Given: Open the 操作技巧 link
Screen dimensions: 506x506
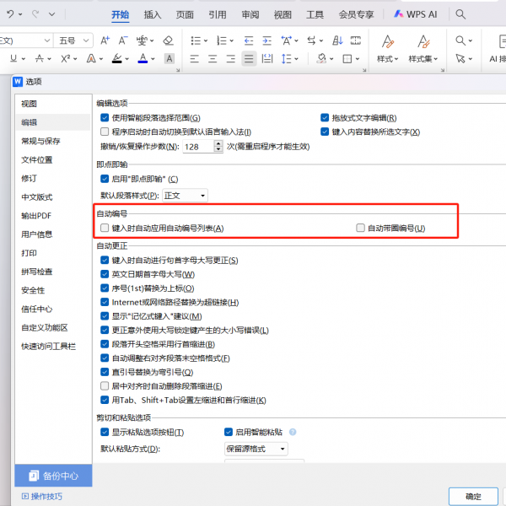Looking at the screenshot, I should [x=40, y=497].
